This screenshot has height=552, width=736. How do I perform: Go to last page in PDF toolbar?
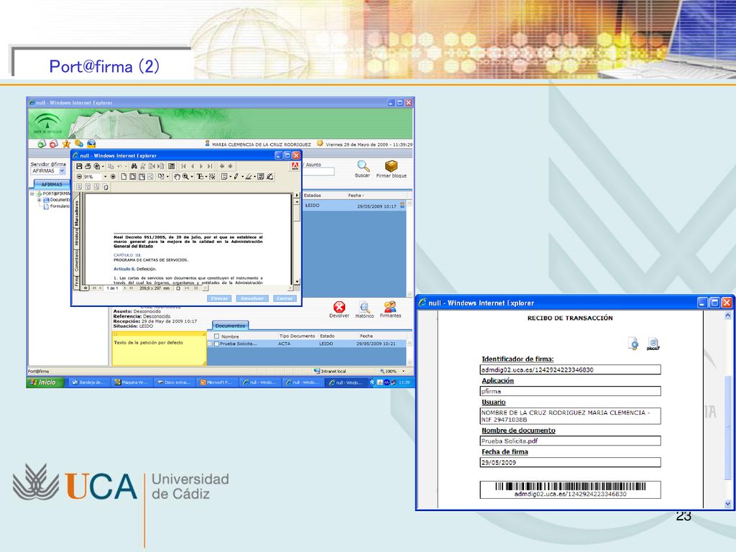pos(210,166)
